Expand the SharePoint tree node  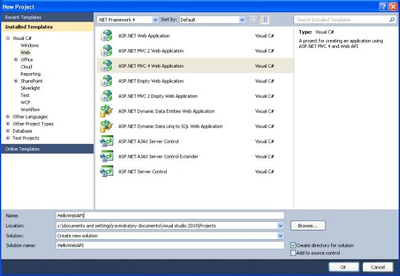tap(16, 81)
